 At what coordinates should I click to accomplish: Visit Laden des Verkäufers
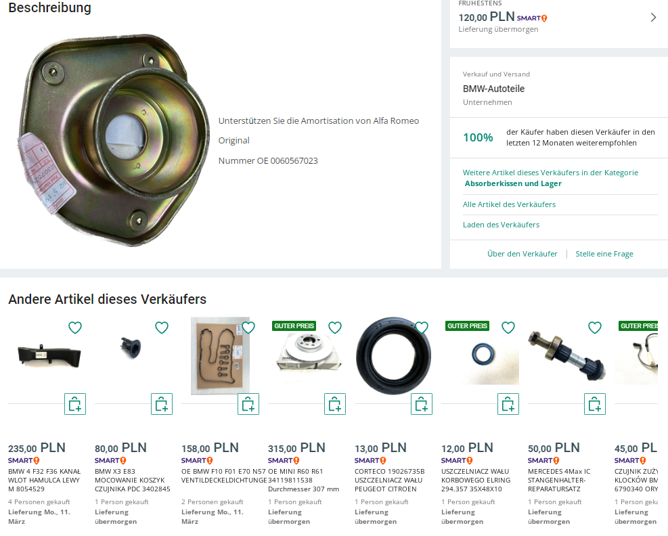click(x=501, y=225)
